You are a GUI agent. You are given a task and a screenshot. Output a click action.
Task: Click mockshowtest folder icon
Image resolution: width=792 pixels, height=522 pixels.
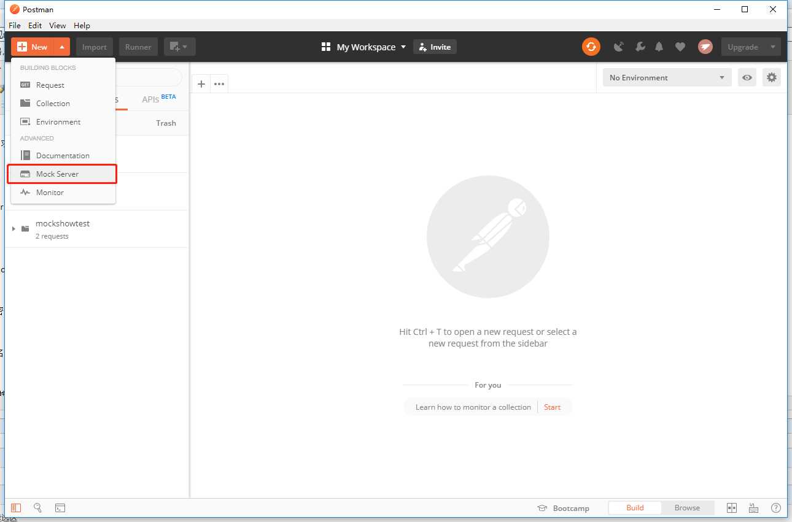(25, 229)
